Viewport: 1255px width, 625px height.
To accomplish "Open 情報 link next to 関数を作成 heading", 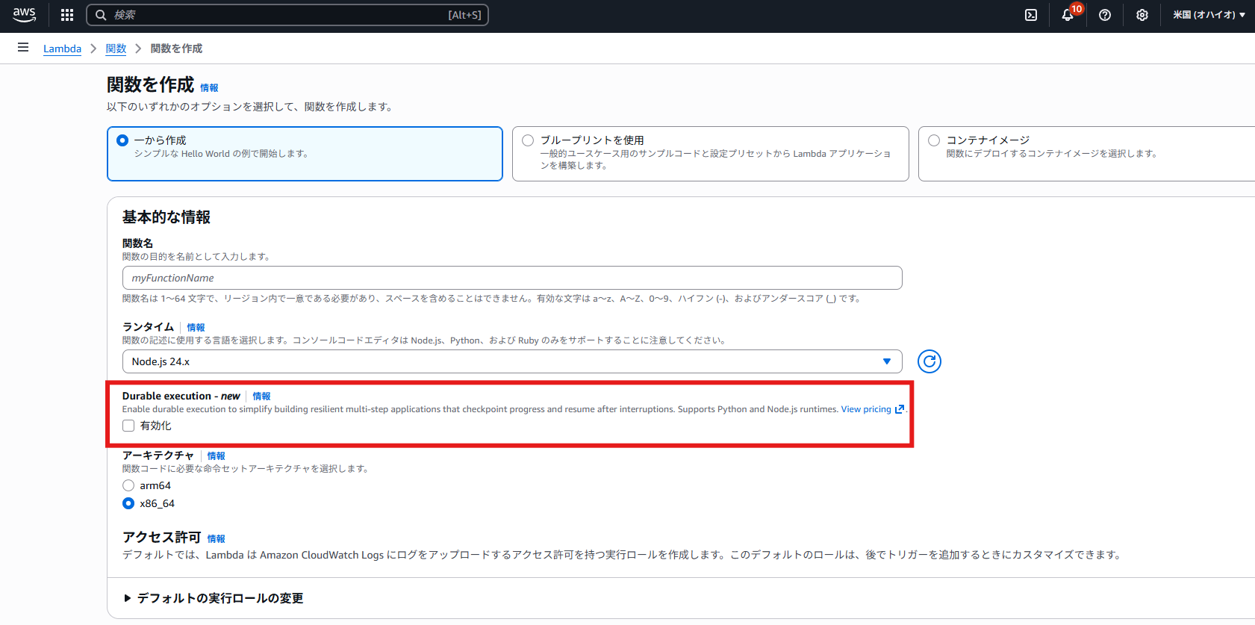I will point(209,88).
